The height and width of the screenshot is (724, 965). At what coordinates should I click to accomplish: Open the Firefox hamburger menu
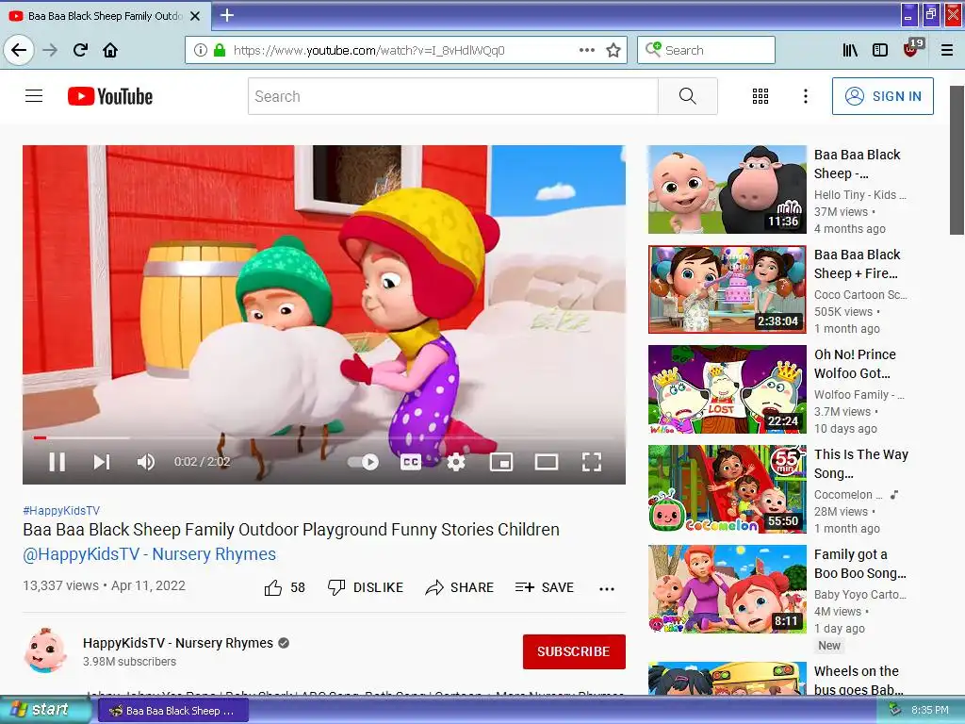coord(946,50)
